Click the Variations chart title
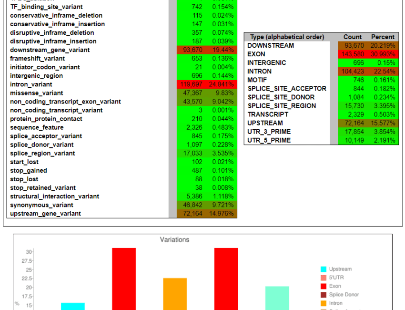Viewport: 405px width, 310px height. point(174,240)
